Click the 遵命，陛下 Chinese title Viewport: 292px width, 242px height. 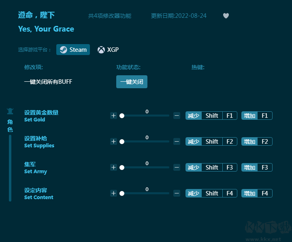(36, 15)
